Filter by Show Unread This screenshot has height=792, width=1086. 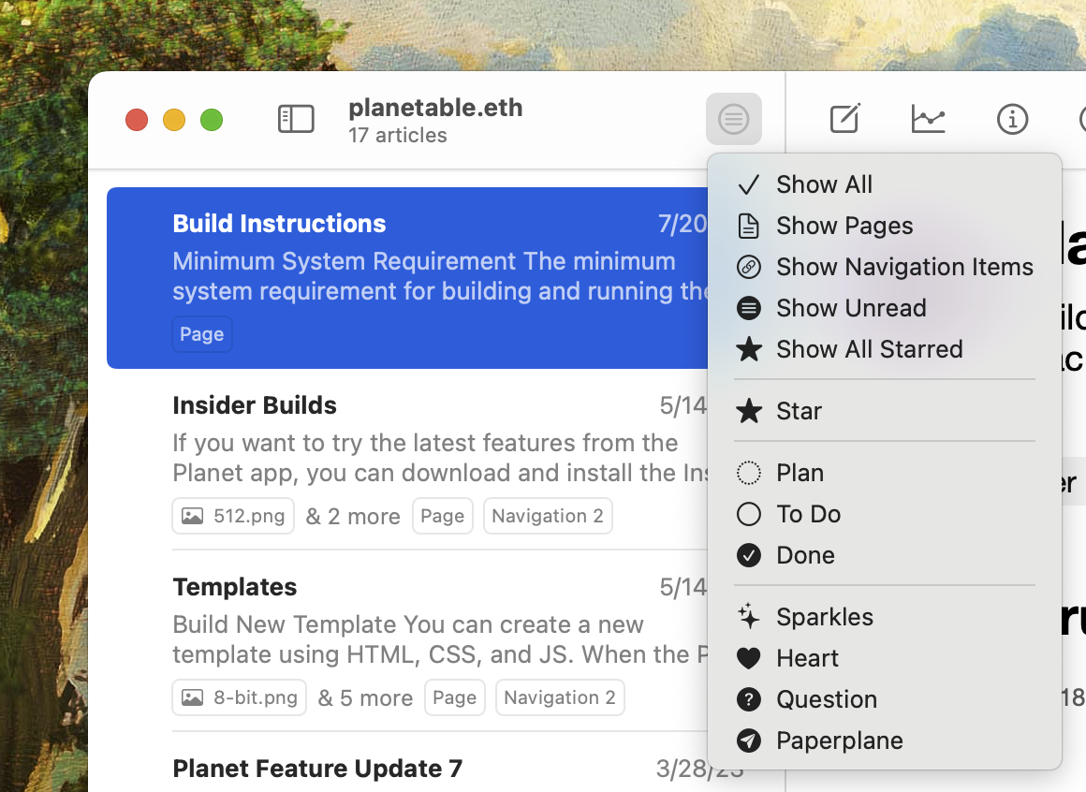point(851,308)
